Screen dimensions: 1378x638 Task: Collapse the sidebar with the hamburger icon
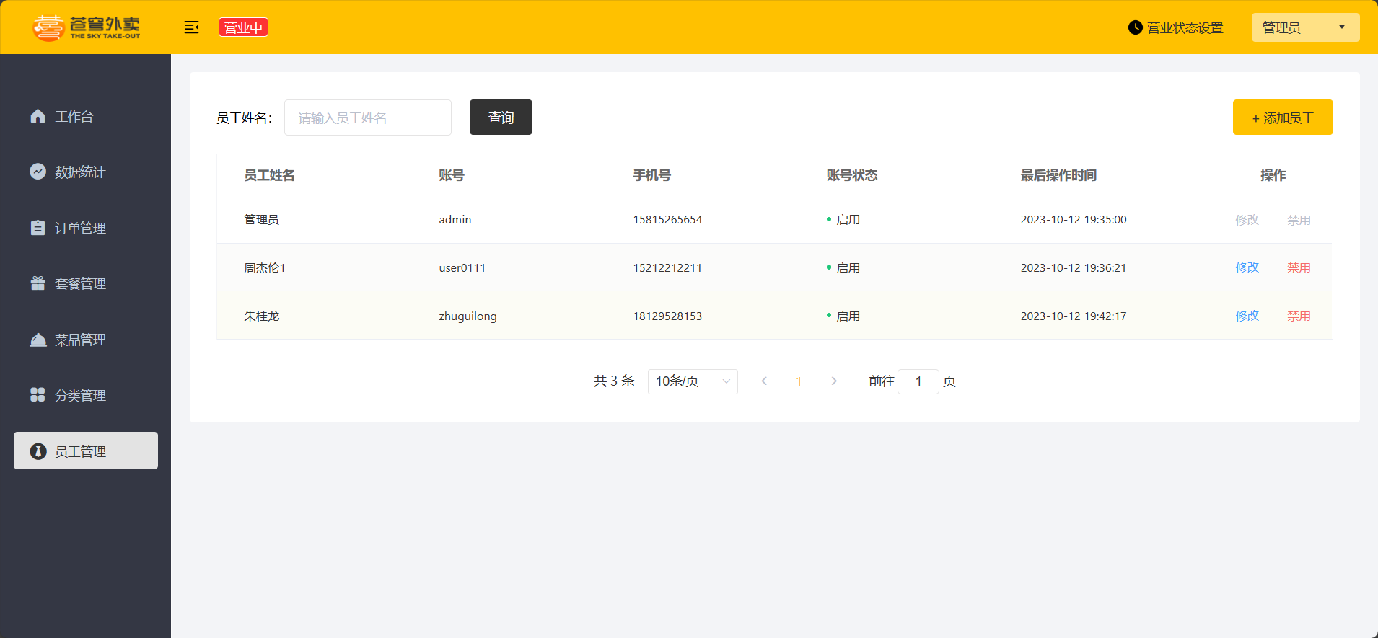(x=191, y=27)
